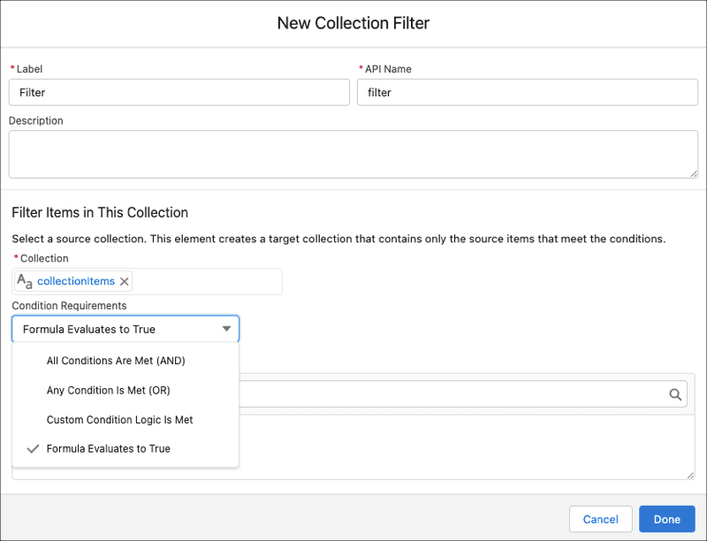Open the Condition Requirements dropdown arrow
Image resolution: width=707 pixels, height=541 pixels.
coord(226,329)
